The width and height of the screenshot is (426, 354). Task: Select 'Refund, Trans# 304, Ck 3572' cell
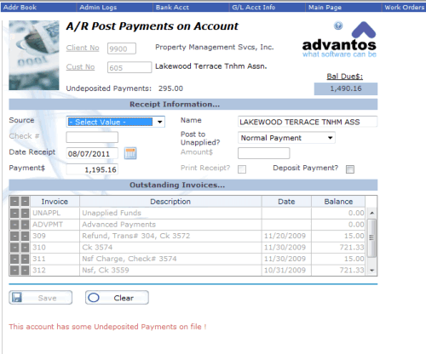click(x=170, y=236)
